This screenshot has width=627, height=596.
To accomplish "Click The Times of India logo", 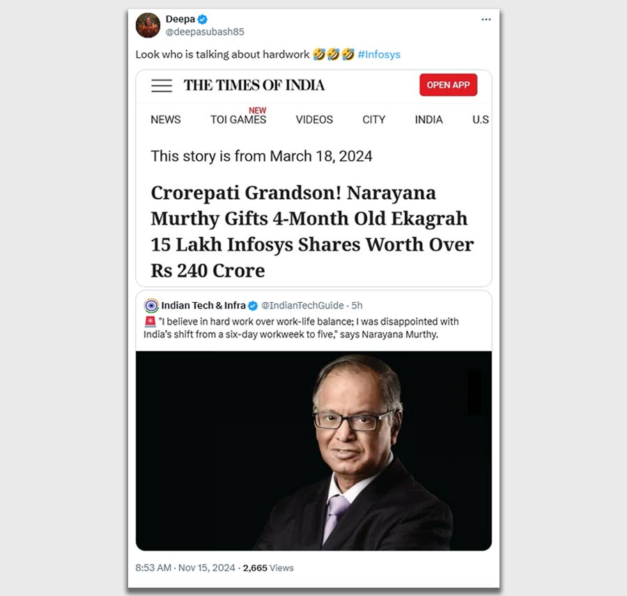I will 254,85.
